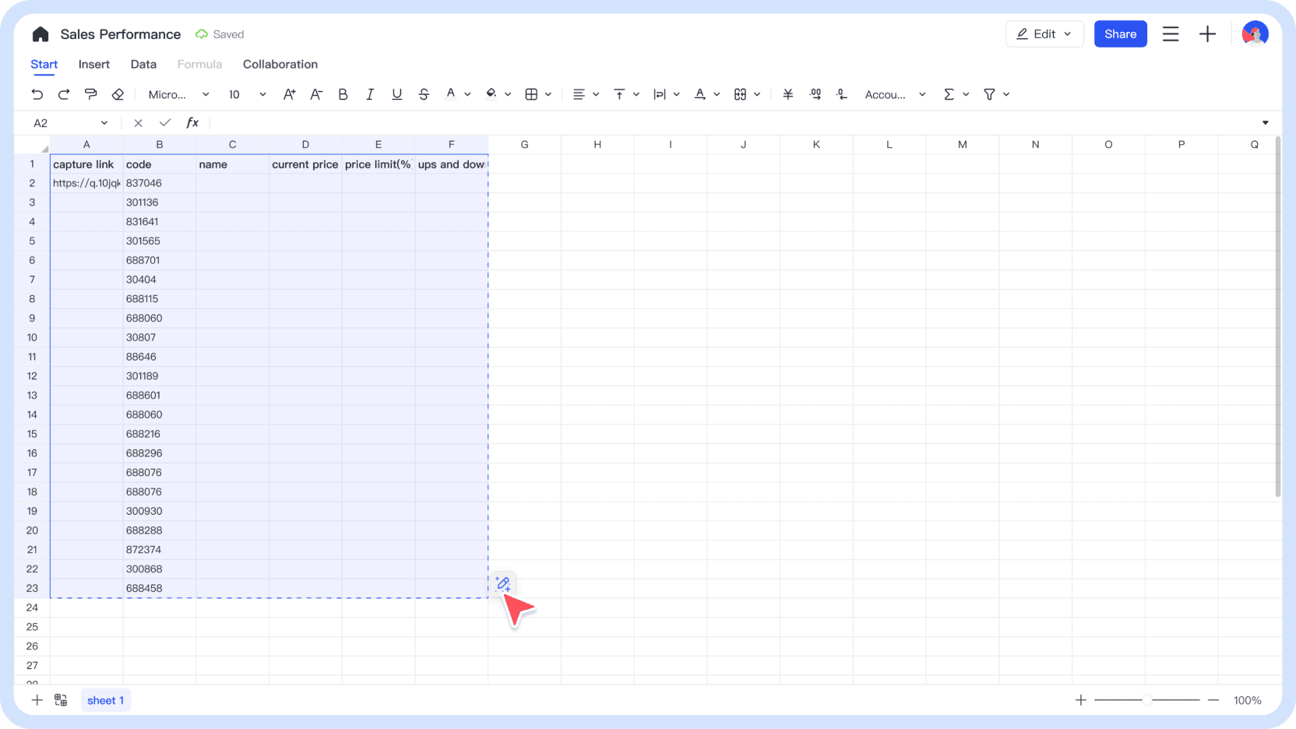Cancel formula entry with X icon
This screenshot has width=1296, height=729.
click(x=138, y=123)
